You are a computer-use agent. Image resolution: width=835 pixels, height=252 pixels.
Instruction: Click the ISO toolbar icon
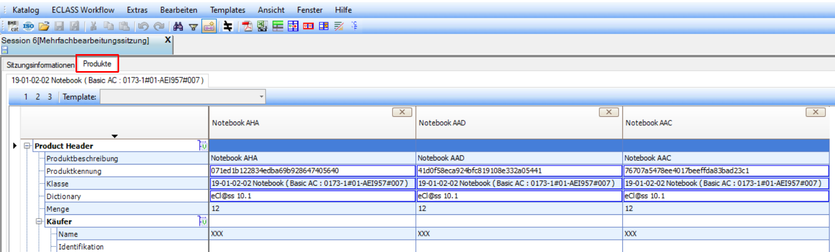pos(28,26)
